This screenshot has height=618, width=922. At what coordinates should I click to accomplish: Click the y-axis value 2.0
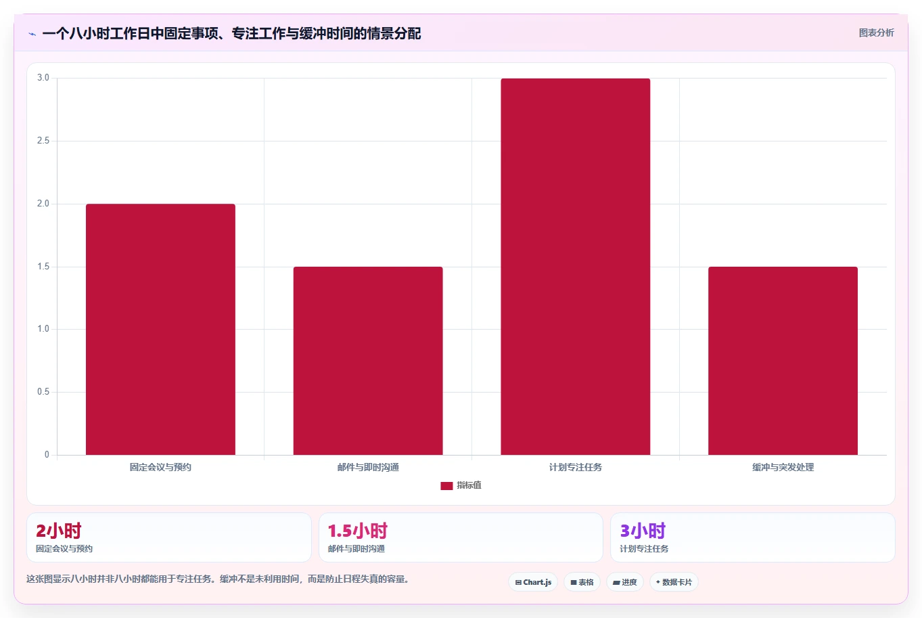pyautogui.click(x=43, y=204)
